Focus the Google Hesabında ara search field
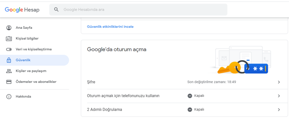Viewport: 289px width, 118px height. click(138, 10)
